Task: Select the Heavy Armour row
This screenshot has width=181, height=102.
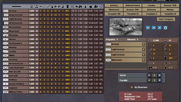Action: [x=53, y=15]
